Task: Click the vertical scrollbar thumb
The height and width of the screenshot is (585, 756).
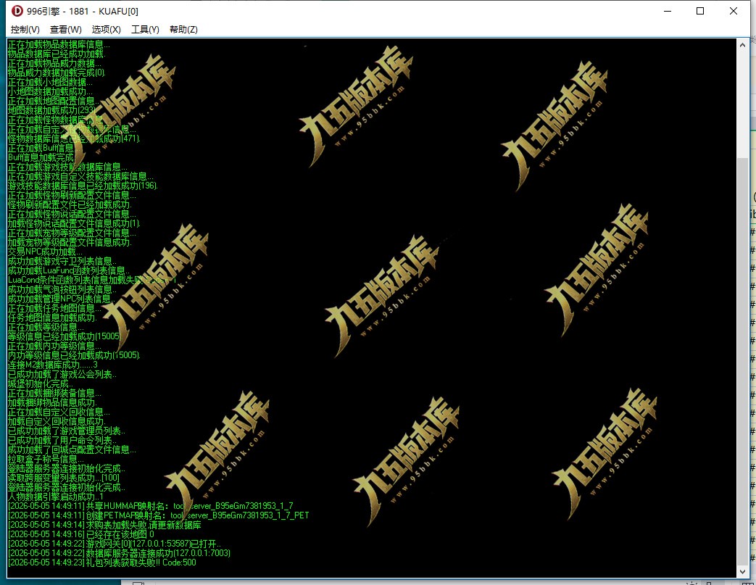Action: (x=742, y=361)
